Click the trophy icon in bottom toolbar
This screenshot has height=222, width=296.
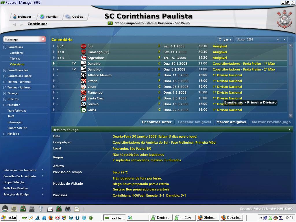tap(40, 209)
